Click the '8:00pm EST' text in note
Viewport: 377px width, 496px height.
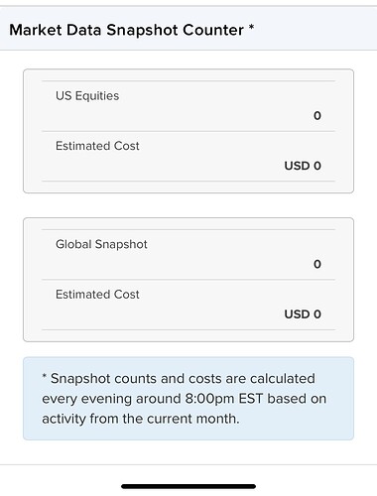click(x=224, y=399)
